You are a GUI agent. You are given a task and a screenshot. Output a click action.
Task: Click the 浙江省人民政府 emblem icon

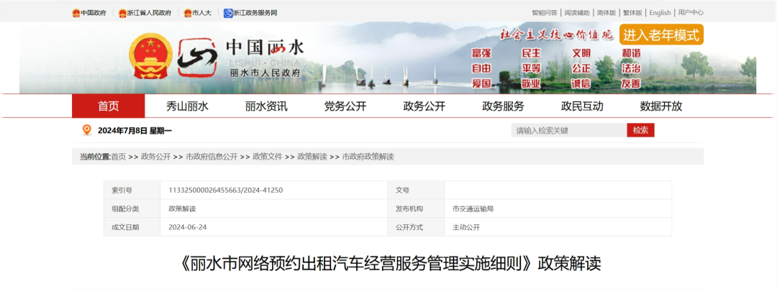coord(122,13)
